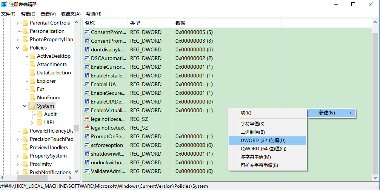Choose DWORD (32 位)值 from submenu
The width and height of the screenshot is (380, 190).
coord(263,141)
